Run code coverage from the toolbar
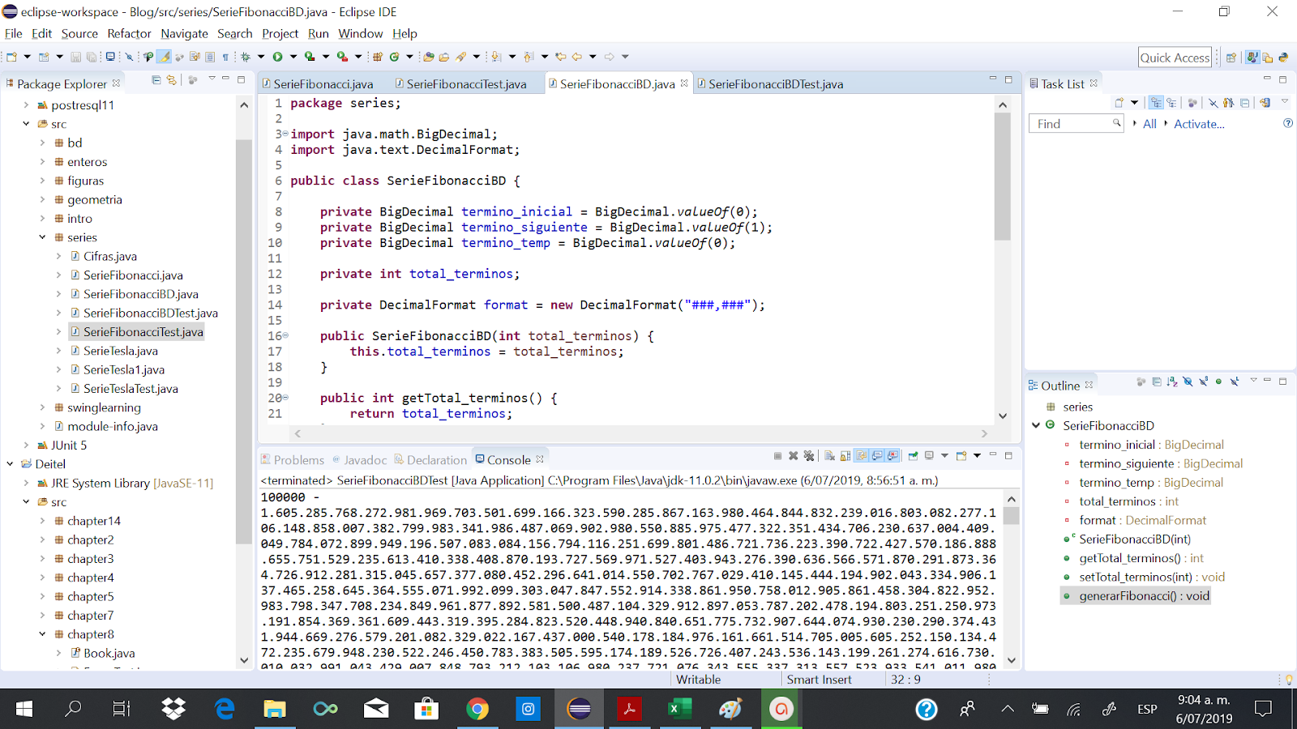This screenshot has width=1297, height=729. (309, 56)
